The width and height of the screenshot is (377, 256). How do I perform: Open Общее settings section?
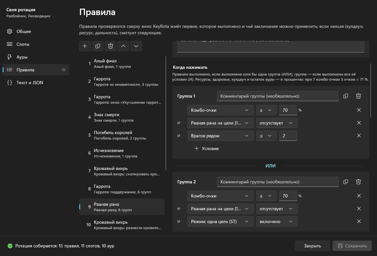(36, 31)
